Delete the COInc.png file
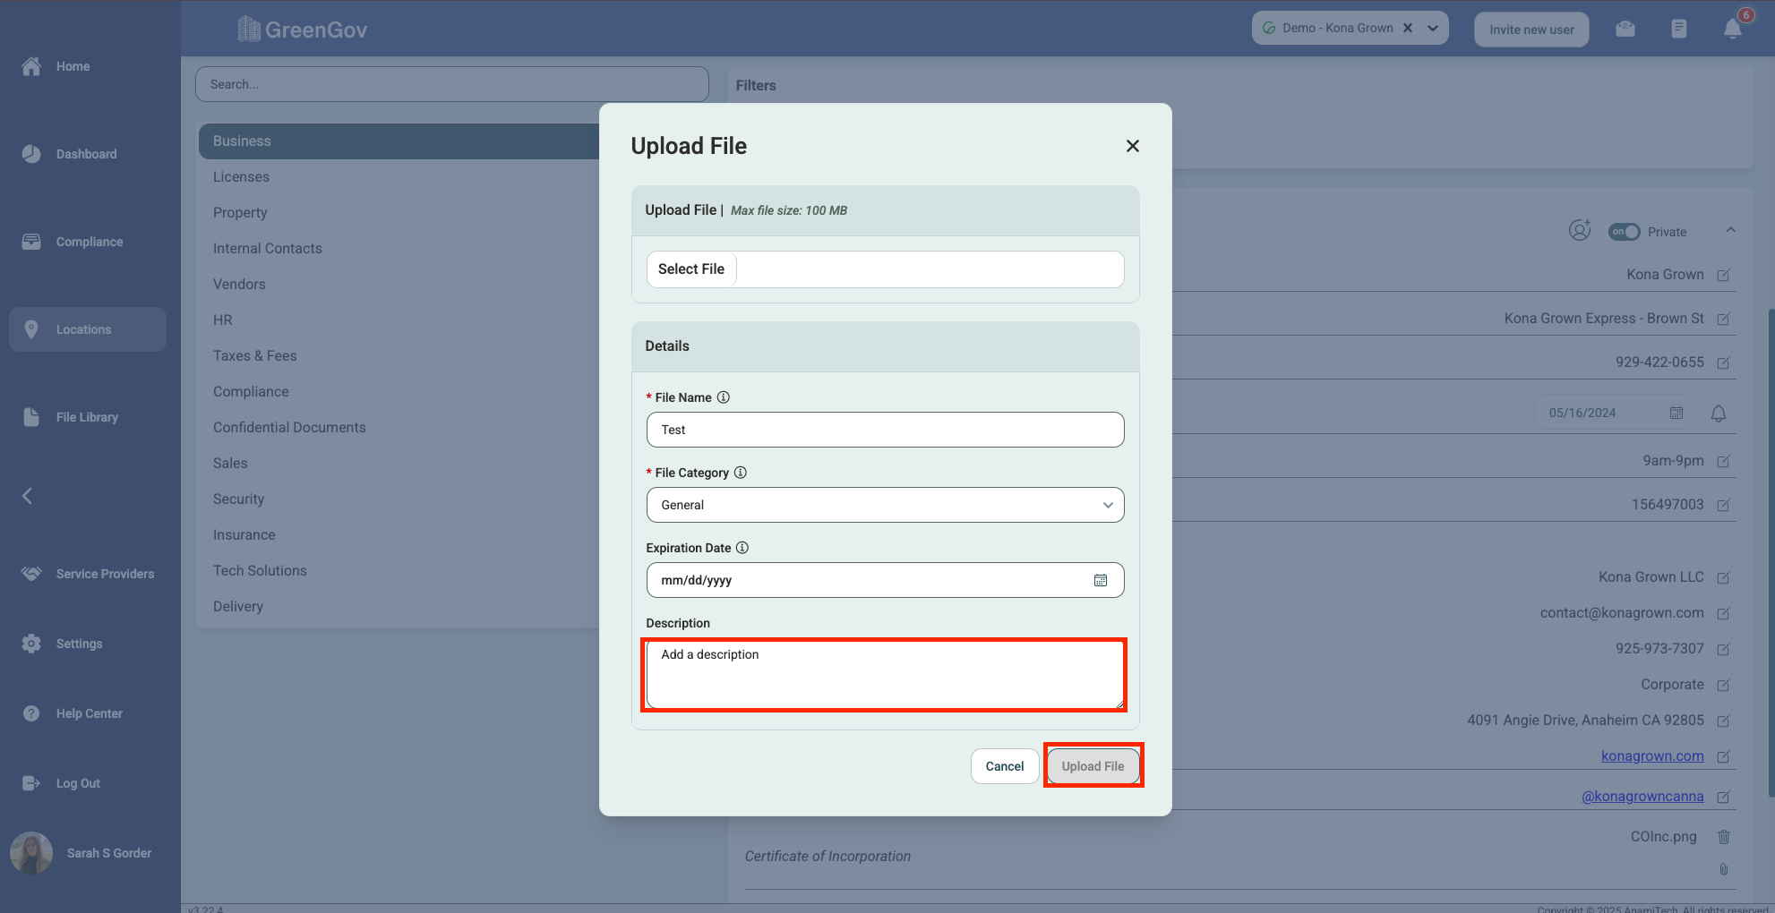This screenshot has width=1775, height=913. pos(1723,837)
